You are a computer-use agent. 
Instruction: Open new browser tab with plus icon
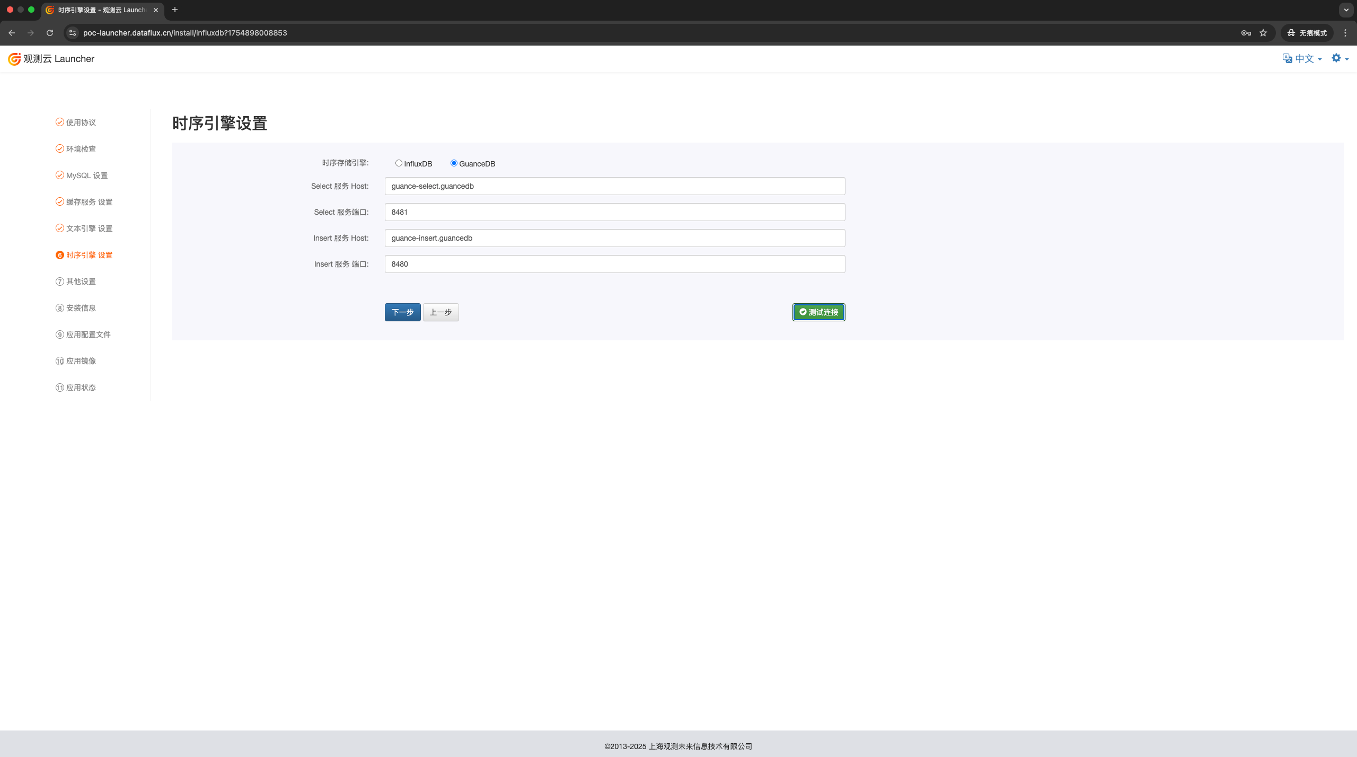click(x=175, y=10)
